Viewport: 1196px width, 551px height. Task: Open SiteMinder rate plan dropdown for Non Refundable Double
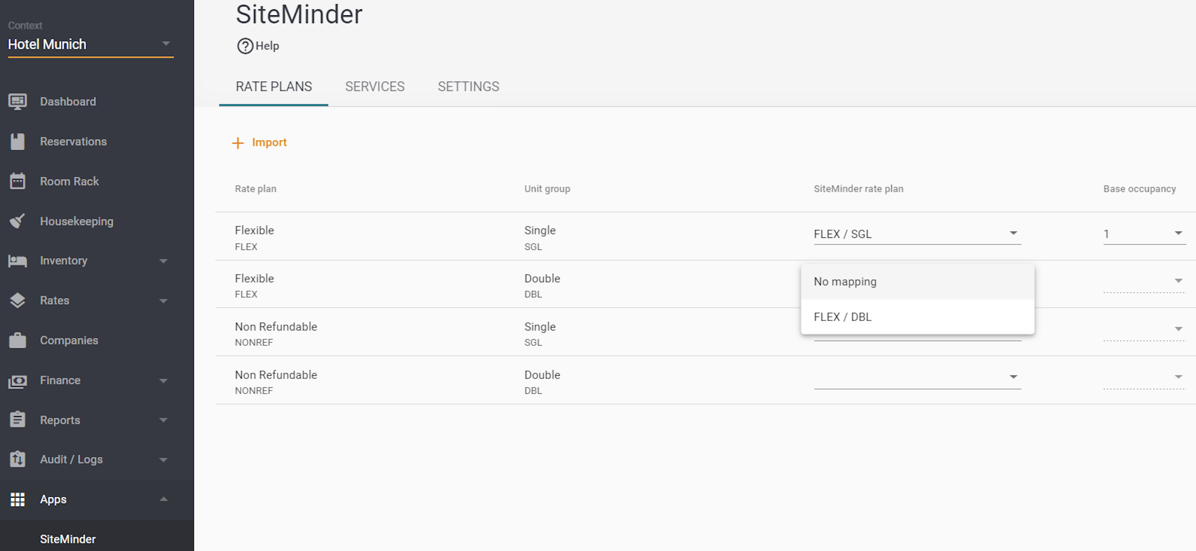918,377
